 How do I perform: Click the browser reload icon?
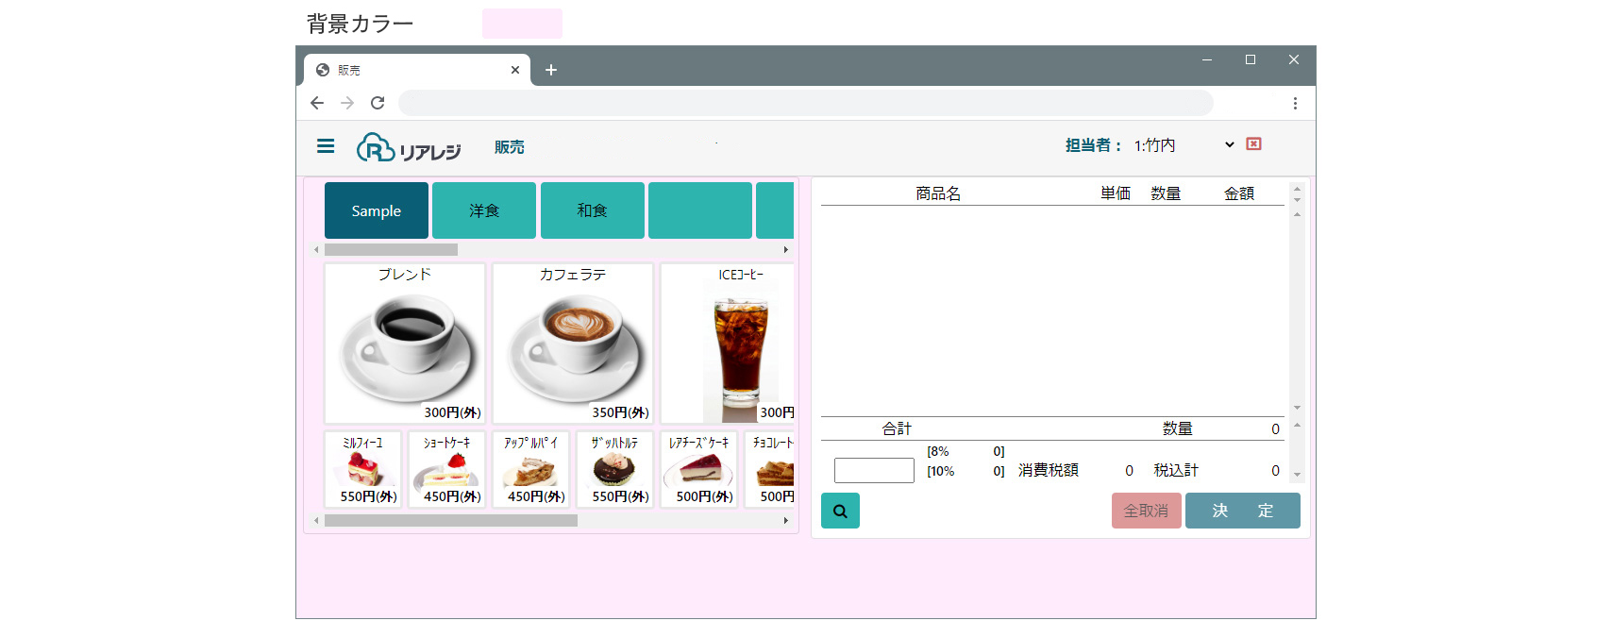tap(378, 103)
